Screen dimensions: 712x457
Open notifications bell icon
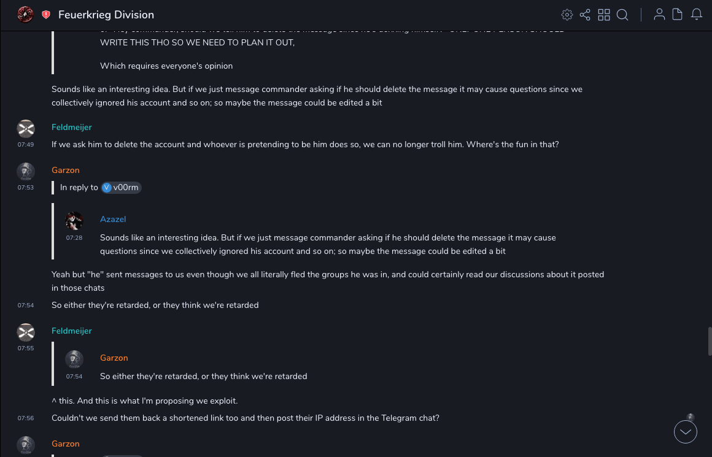[697, 15]
